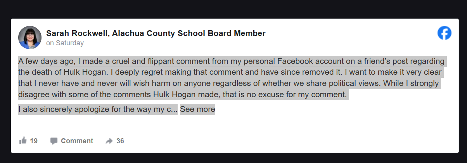Click the thumbs-up like icon
Image resolution: width=467 pixels, height=163 pixels.
coord(23,141)
